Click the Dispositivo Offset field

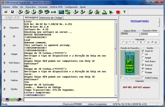(150, 34)
